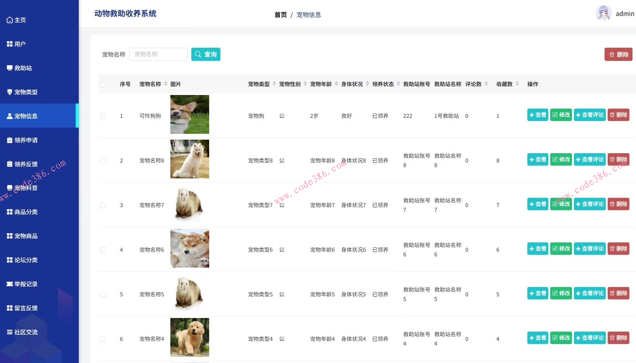Open the 宠物科普 pet science icon
The image size is (636, 363).
9,188
